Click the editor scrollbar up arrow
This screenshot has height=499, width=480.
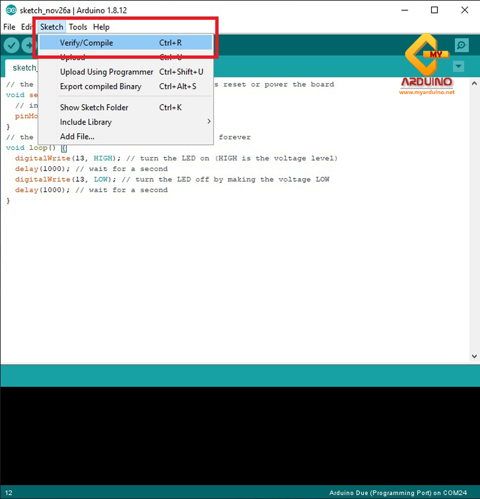click(474, 83)
